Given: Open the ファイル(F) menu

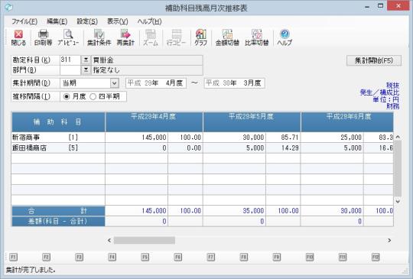Looking at the screenshot, I should pos(24,21).
